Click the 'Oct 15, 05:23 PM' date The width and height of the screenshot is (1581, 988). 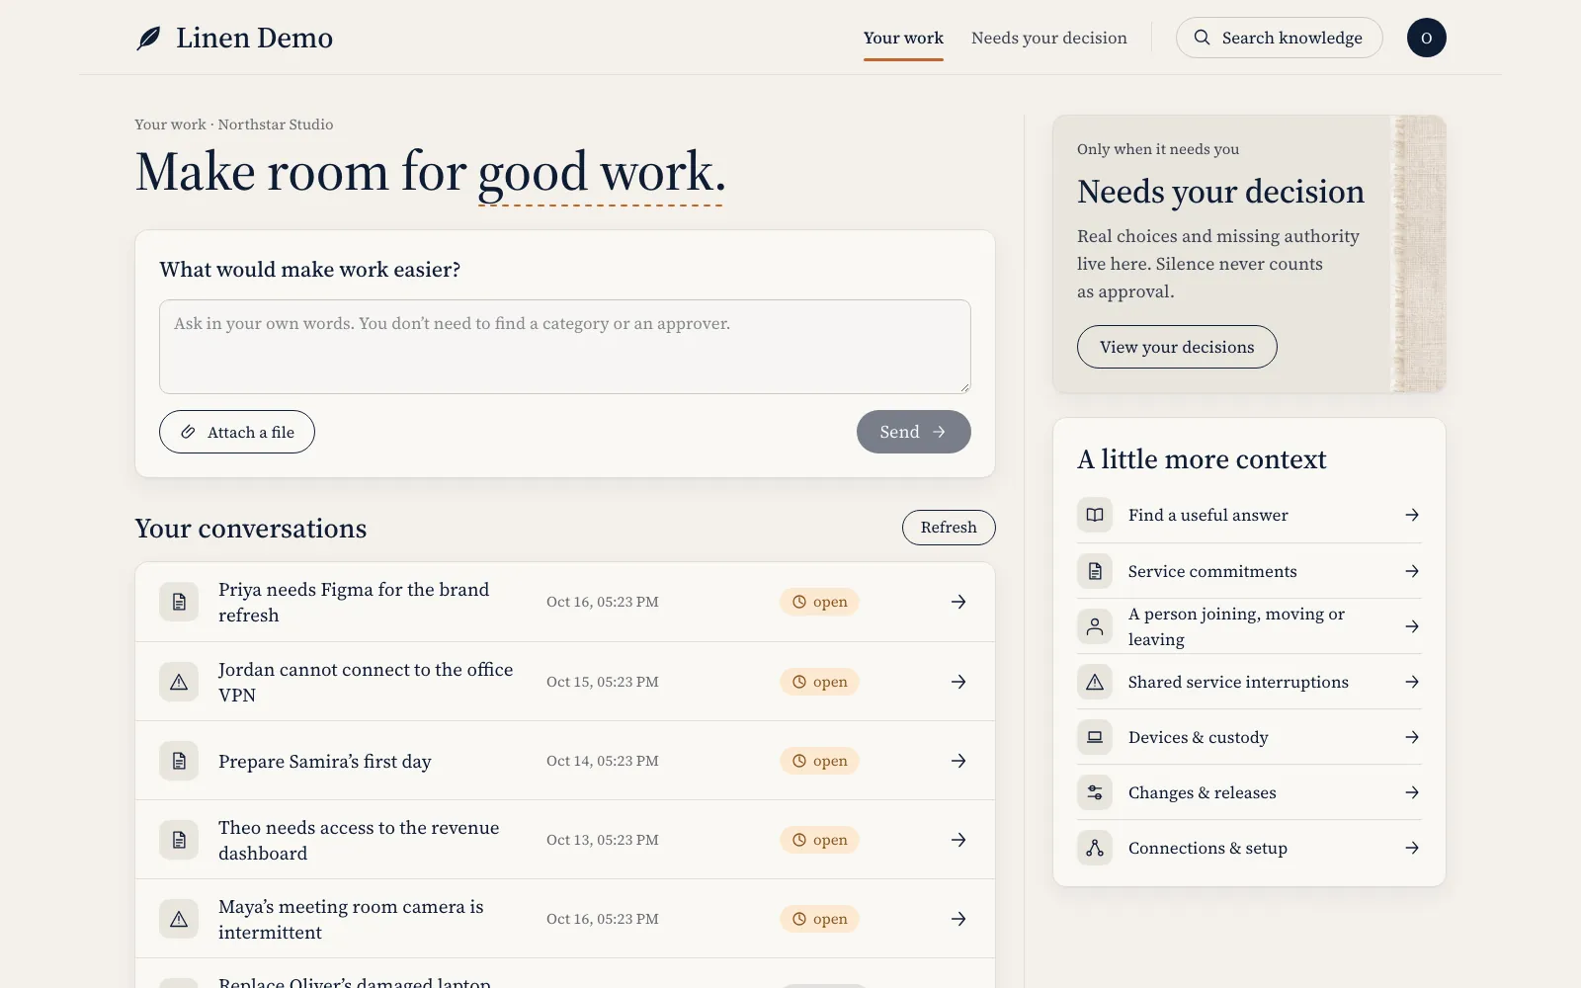(603, 682)
